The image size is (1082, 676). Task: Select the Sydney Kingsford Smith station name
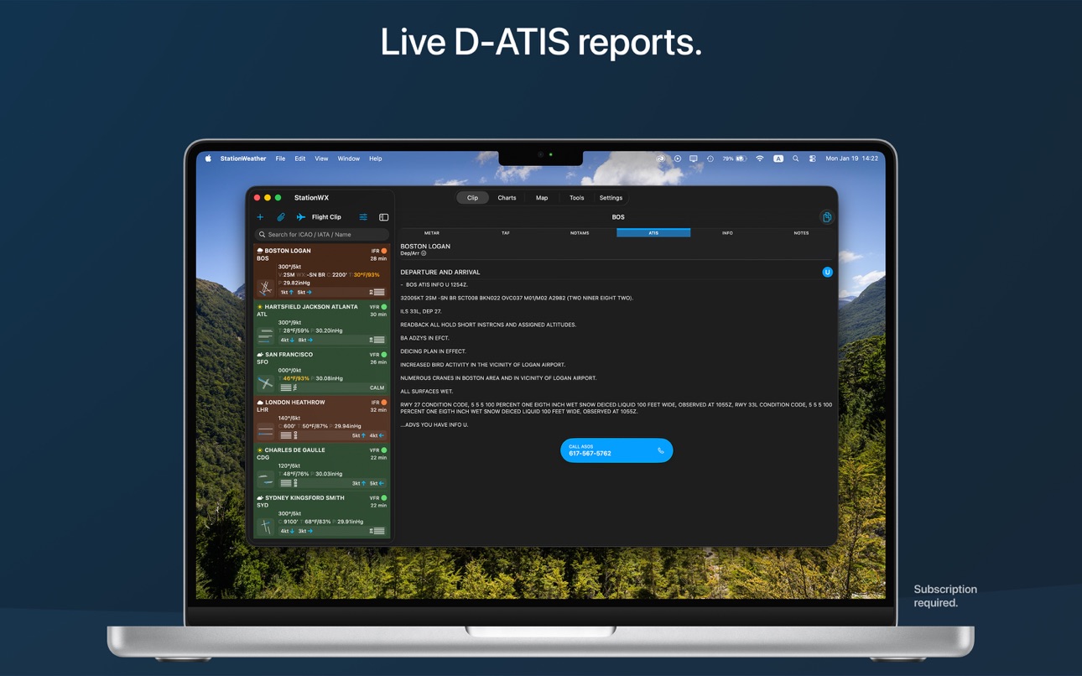coord(306,498)
